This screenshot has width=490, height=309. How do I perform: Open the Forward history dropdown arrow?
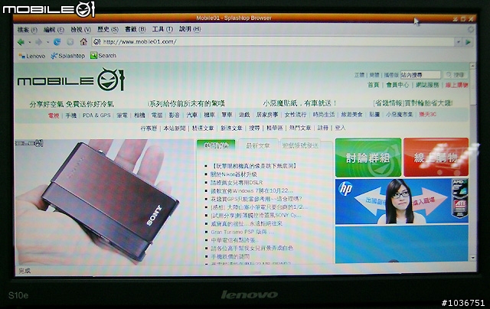(47, 42)
